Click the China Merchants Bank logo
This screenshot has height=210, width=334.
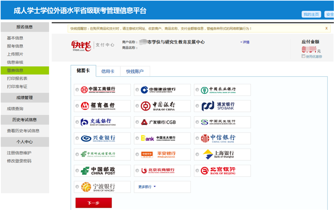point(99,106)
